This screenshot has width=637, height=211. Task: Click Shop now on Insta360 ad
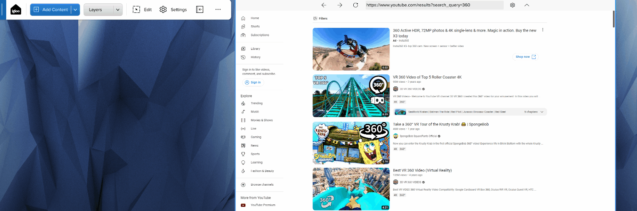[525, 57]
